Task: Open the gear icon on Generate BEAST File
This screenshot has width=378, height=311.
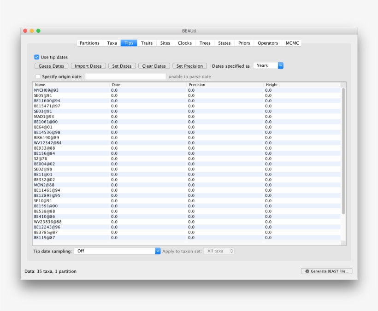Action: 307,271
